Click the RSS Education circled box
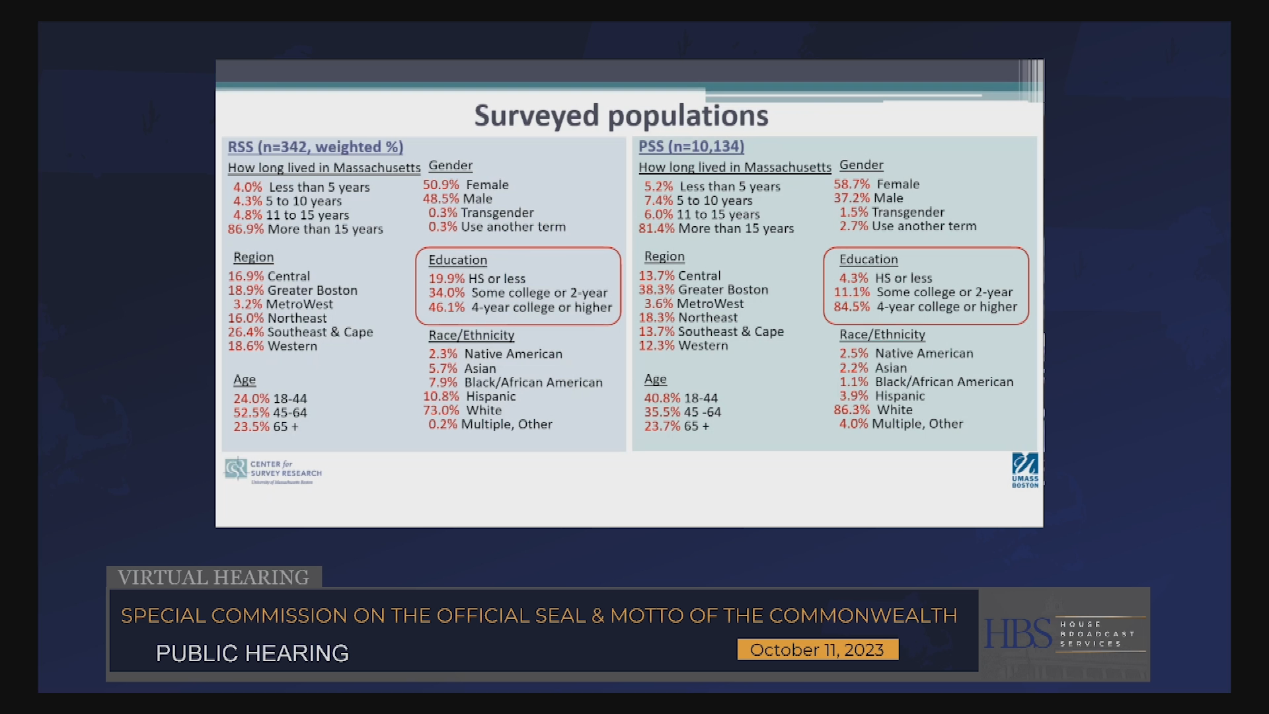The width and height of the screenshot is (1269, 714). pyautogui.click(x=518, y=286)
